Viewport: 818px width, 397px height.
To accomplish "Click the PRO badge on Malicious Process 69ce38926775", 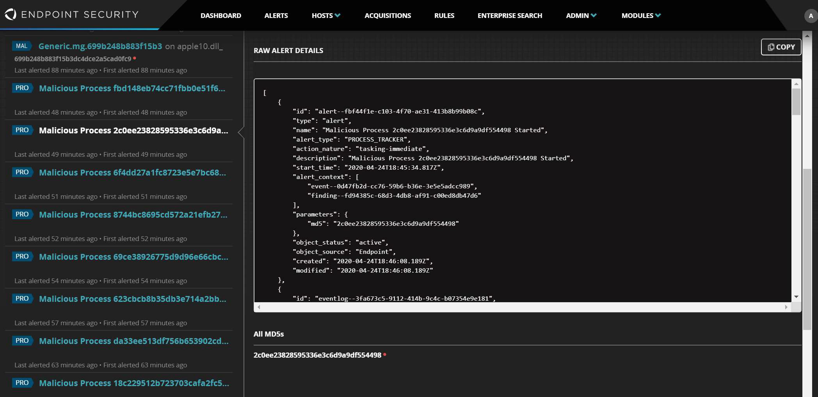I will click(x=22, y=257).
